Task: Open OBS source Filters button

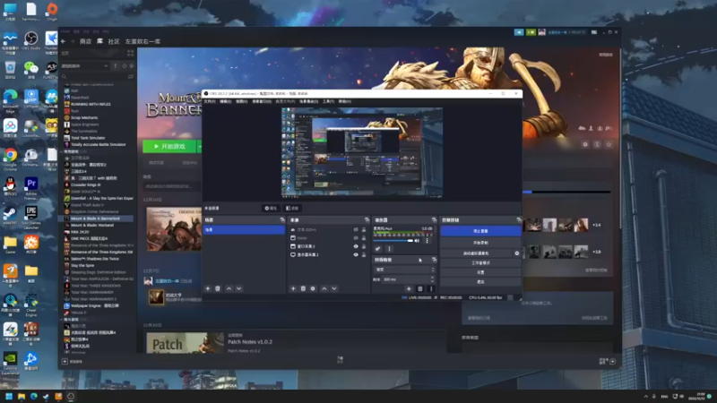Action: [292, 209]
